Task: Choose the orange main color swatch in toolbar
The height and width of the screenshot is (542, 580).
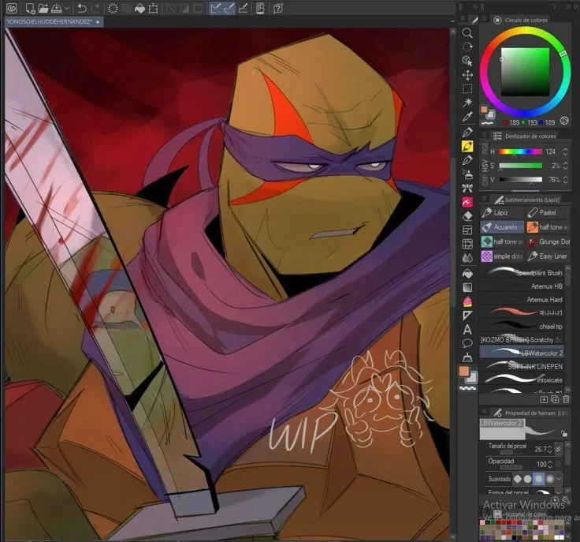Action: click(x=464, y=372)
